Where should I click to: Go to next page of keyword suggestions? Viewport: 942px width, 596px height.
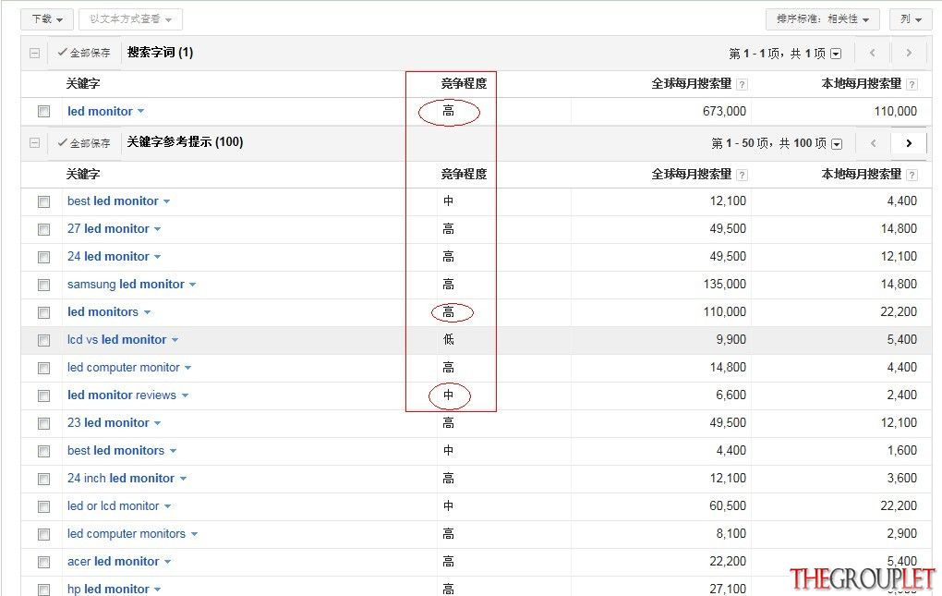click(909, 143)
